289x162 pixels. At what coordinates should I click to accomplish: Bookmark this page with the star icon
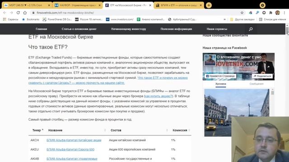(242, 13)
